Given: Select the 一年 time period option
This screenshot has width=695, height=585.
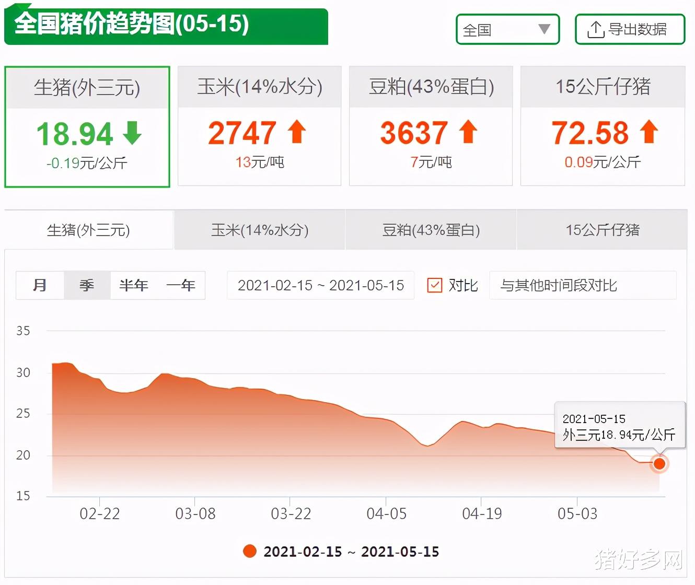Looking at the screenshot, I should (x=181, y=285).
